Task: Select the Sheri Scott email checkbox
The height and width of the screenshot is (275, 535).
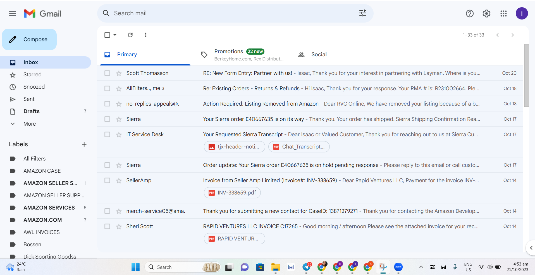Action: (x=107, y=226)
